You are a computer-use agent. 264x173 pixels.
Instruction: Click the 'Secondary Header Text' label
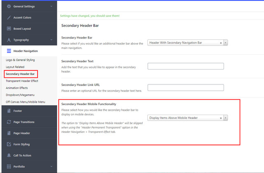tap(77, 61)
